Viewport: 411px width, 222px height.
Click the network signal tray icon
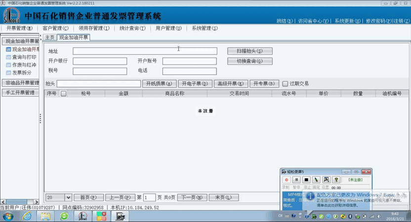371,216
